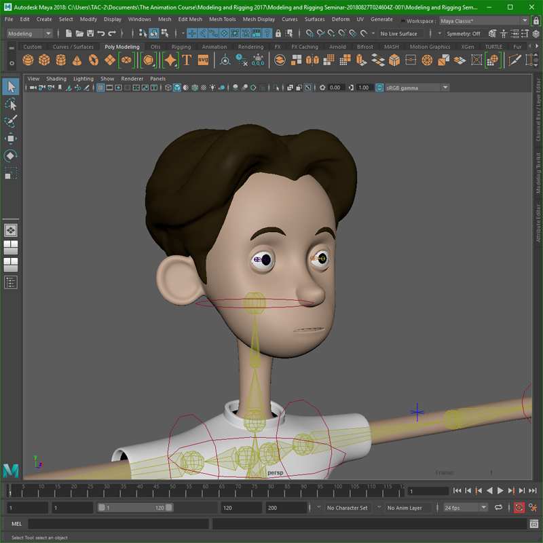
Task: Select the Select Tool arrow in the toolbox
Action: pos(10,87)
